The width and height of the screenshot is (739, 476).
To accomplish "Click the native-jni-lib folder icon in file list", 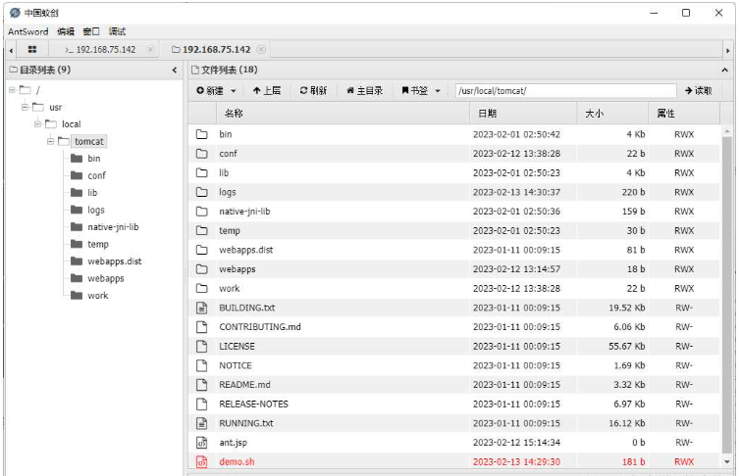I will [x=202, y=212].
